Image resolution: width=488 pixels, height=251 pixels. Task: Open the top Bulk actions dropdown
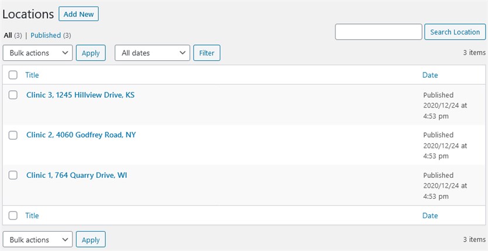[x=37, y=53]
